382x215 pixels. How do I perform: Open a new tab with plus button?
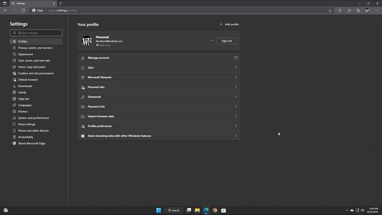61,4
